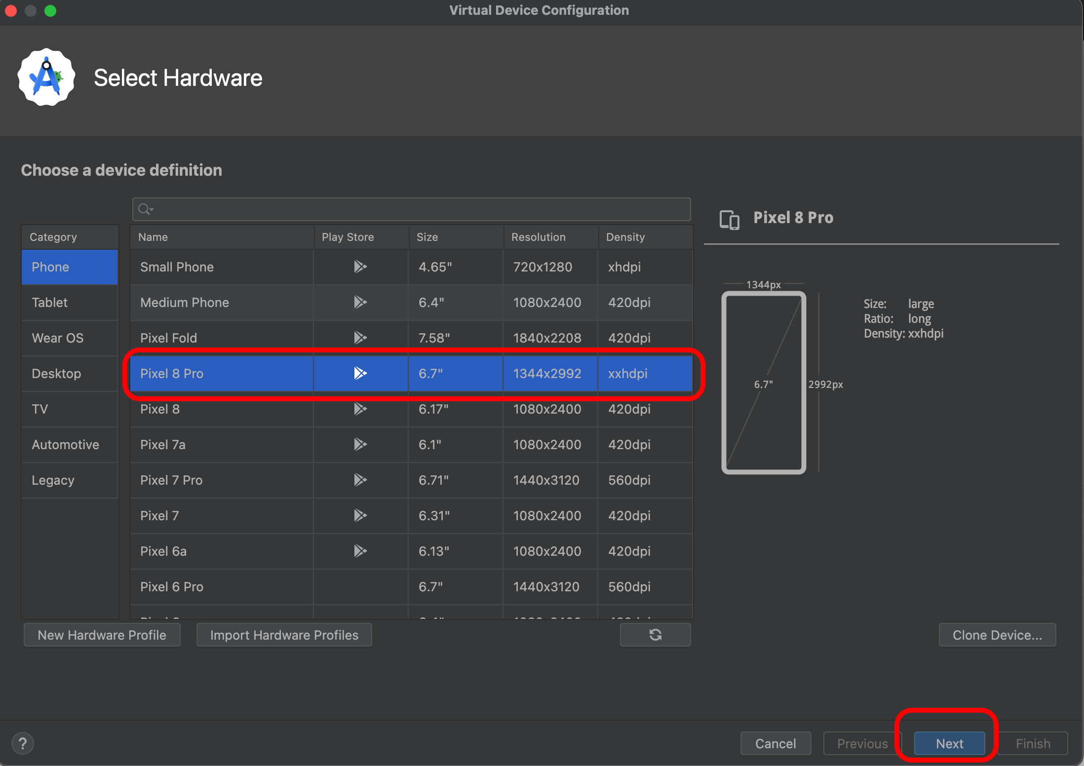Click the help question mark icon

pos(22,743)
